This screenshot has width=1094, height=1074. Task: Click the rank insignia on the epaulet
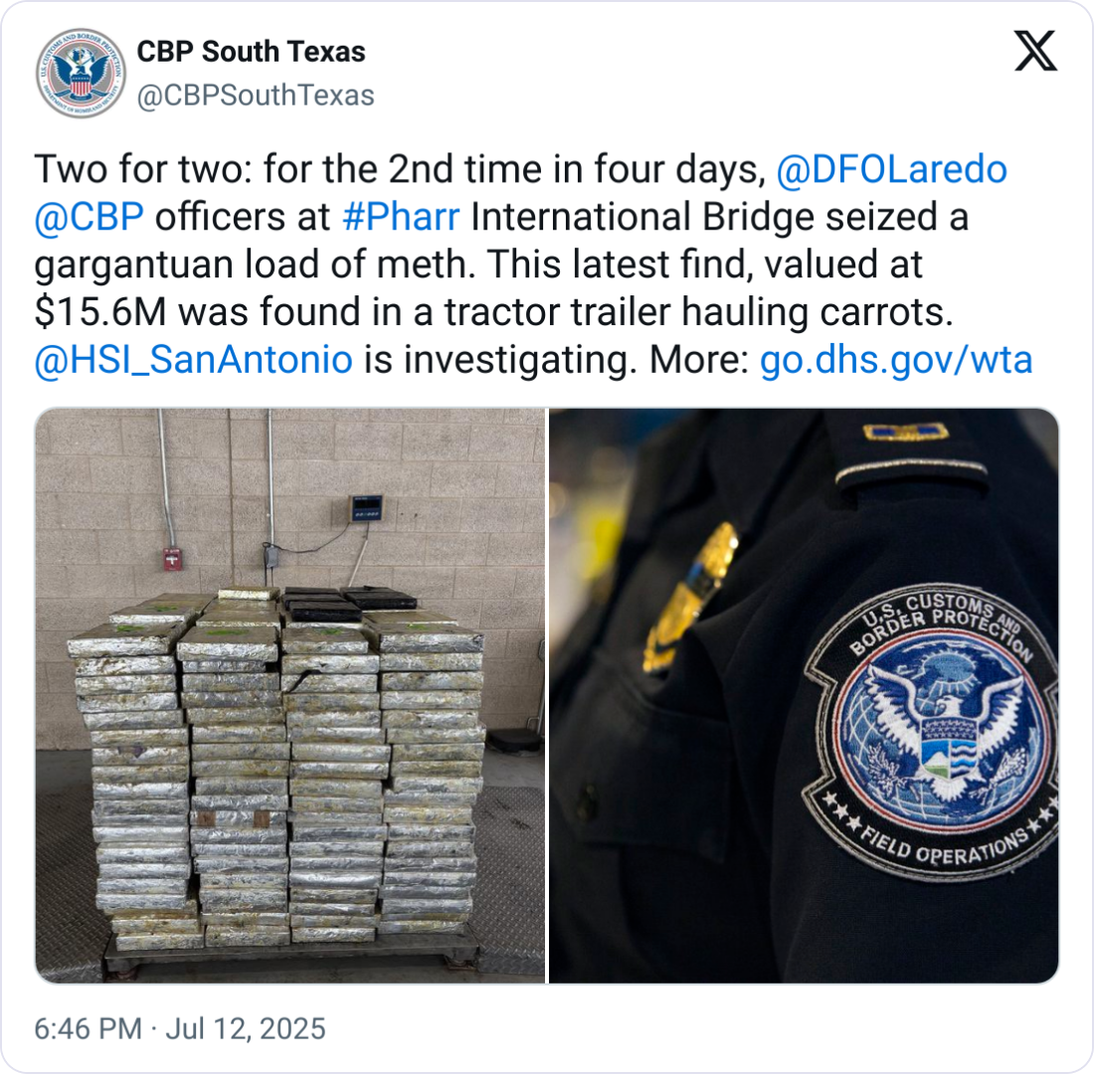point(905,432)
